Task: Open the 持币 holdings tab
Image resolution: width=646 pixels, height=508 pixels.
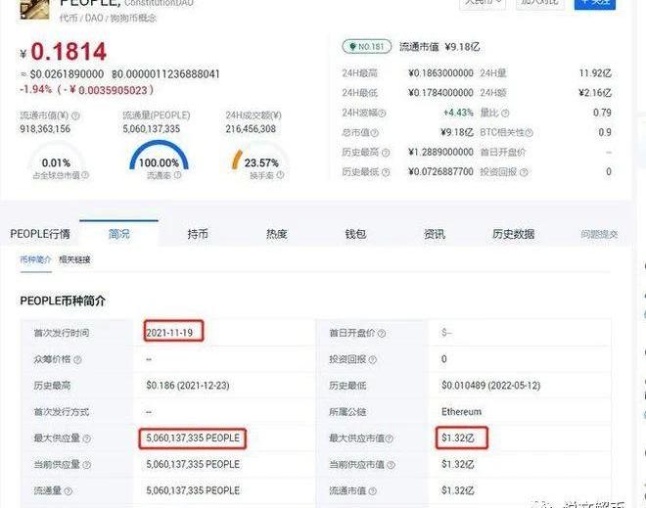Action: click(x=198, y=234)
